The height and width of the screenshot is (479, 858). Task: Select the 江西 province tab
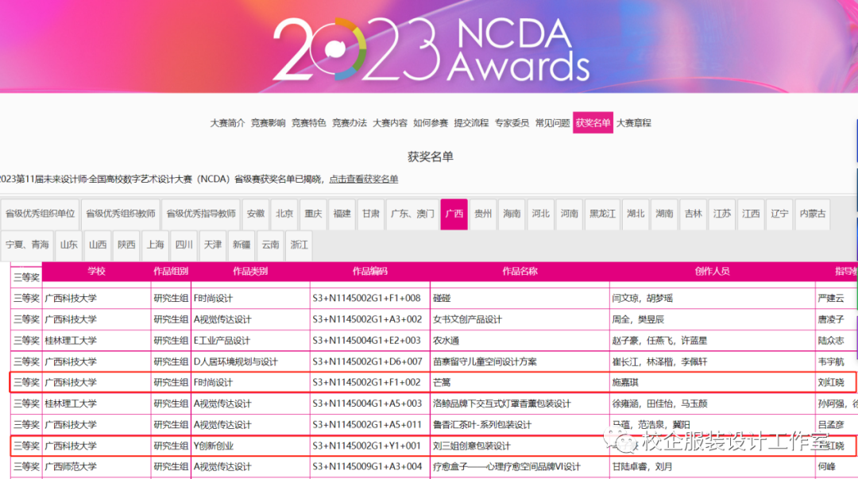click(751, 214)
